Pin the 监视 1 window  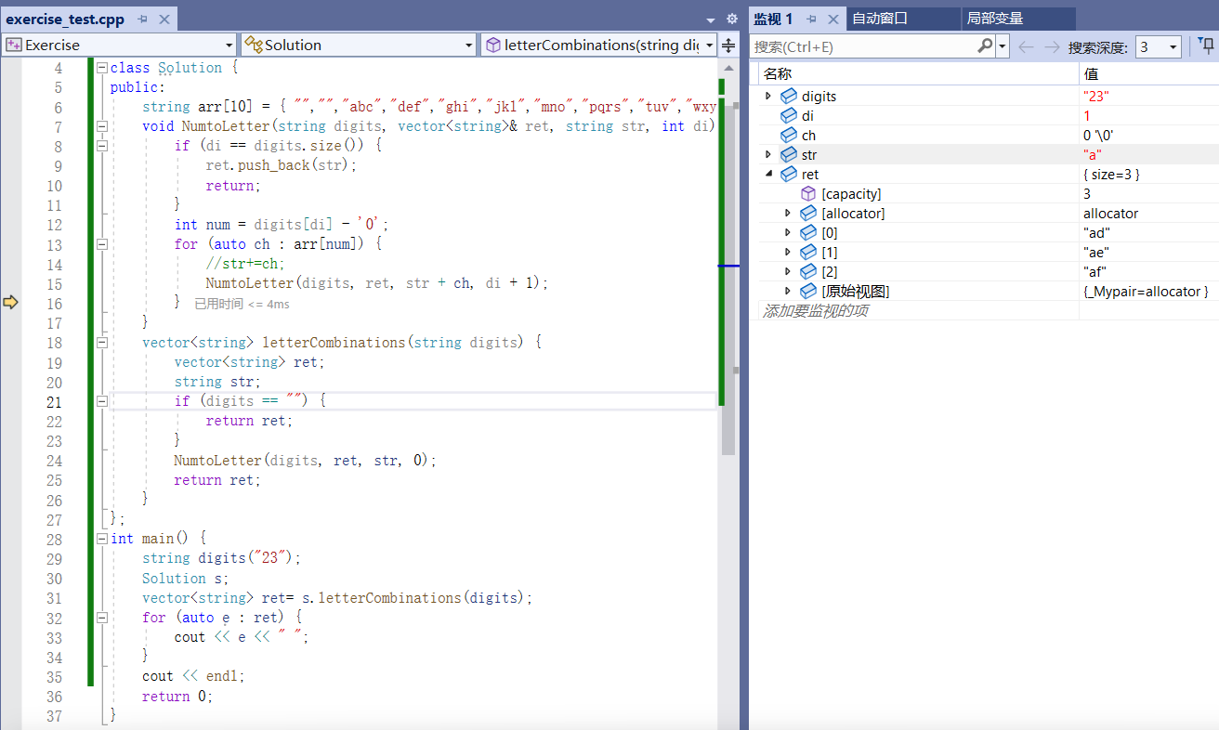(811, 19)
